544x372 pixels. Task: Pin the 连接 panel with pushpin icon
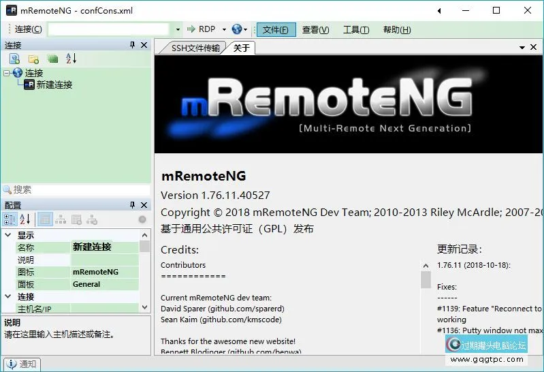(x=132, y=45)
